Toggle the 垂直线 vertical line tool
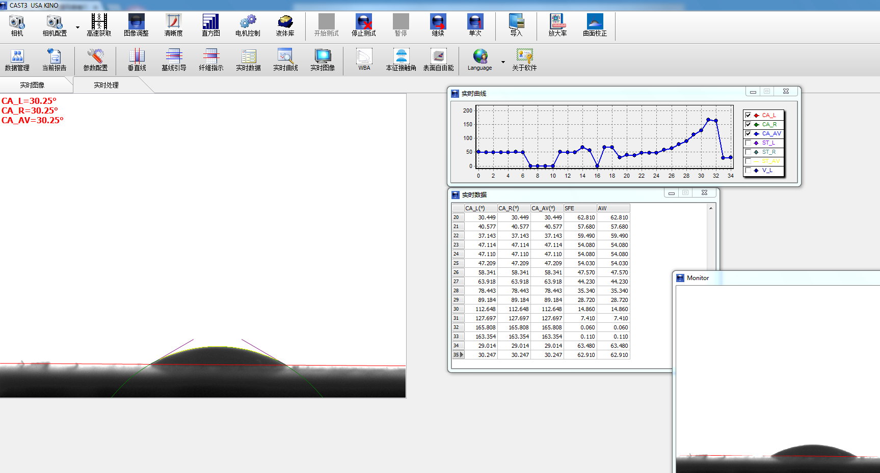 tap(137, 60)
